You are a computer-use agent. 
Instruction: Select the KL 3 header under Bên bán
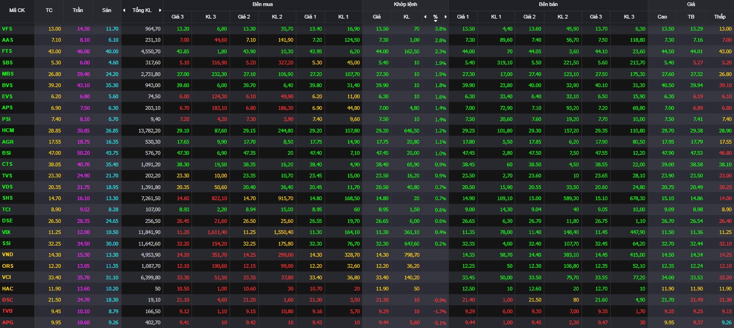click(x=629, y=17)
